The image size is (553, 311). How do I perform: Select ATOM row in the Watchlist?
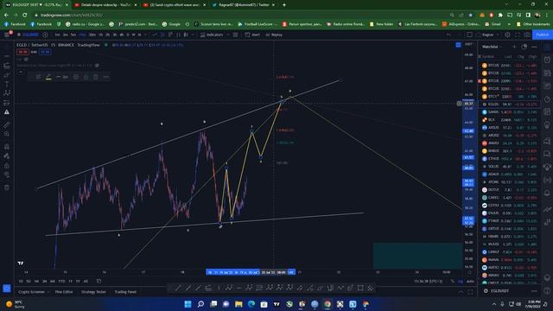click(510, 182)
